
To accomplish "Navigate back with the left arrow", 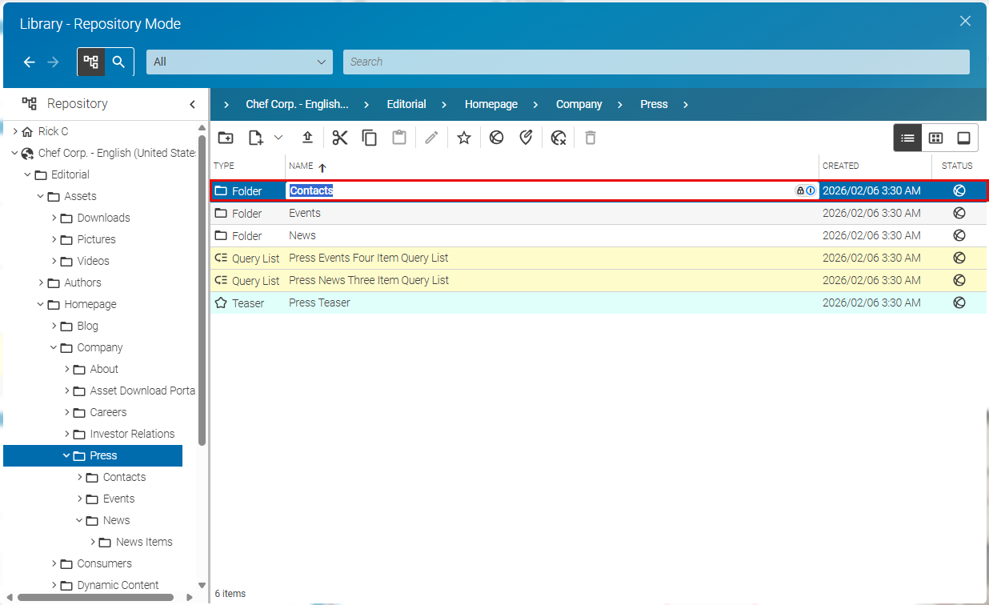I will click(30, 62).
